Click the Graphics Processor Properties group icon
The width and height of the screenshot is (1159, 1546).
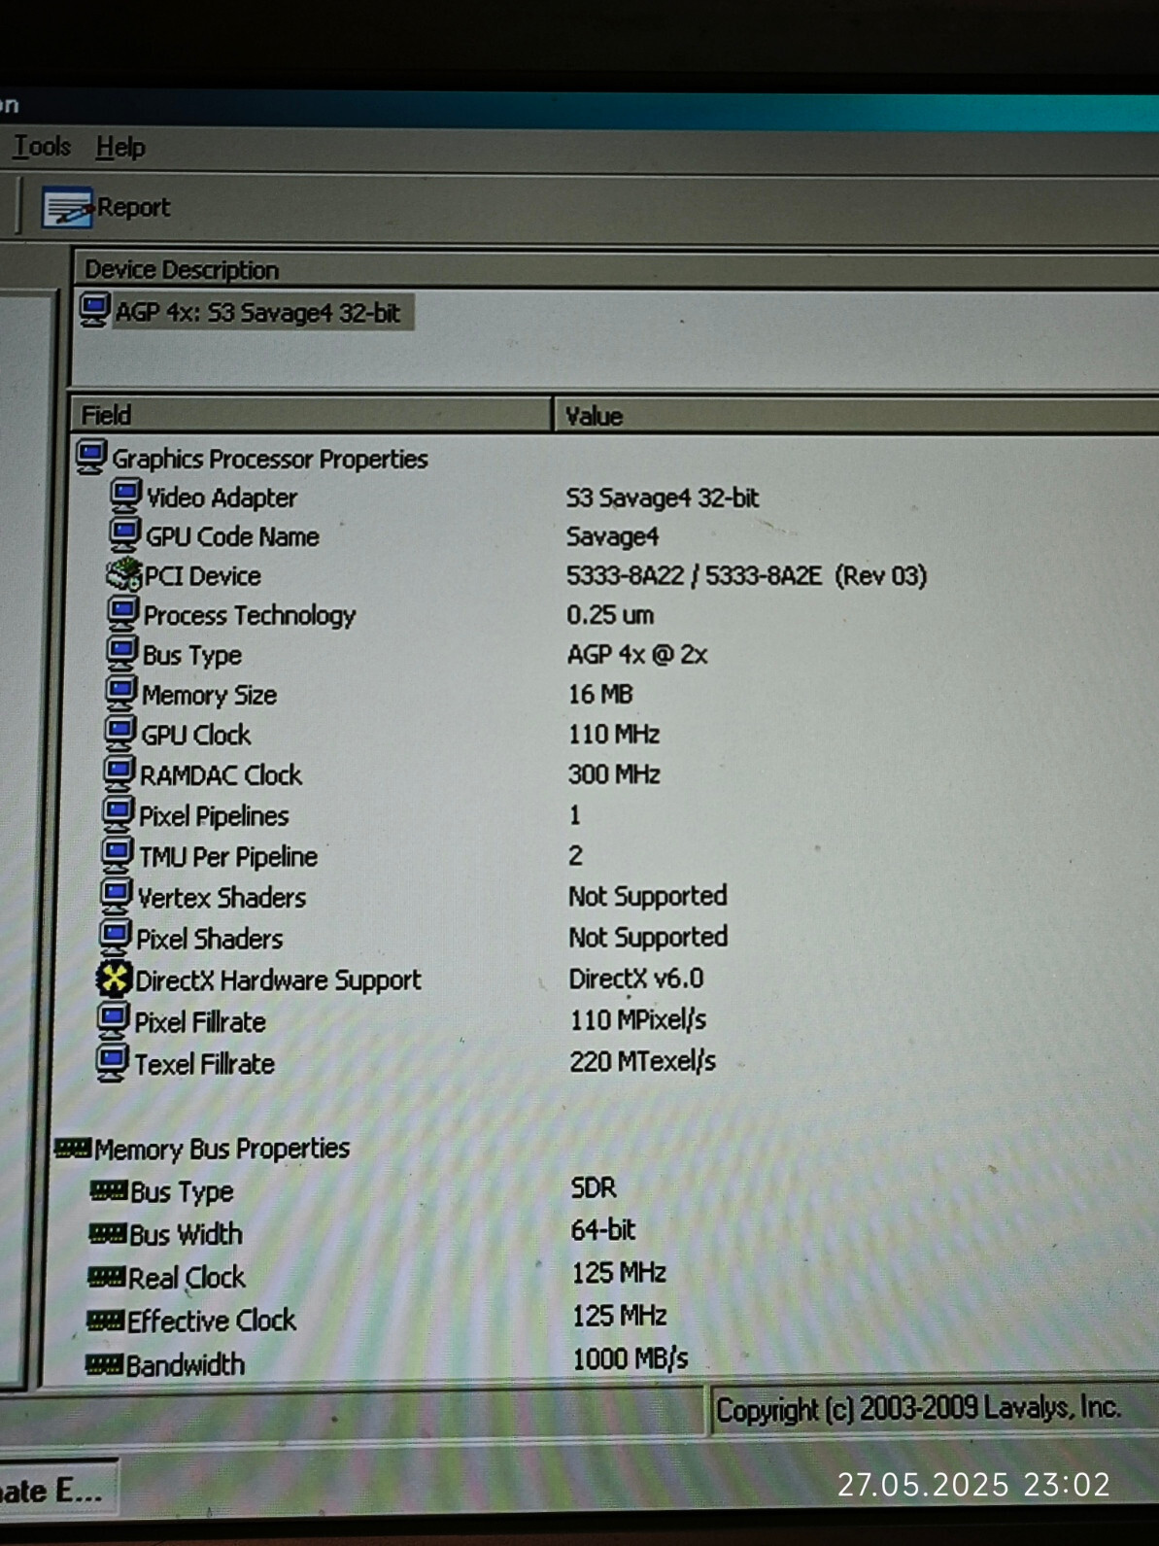91,457
